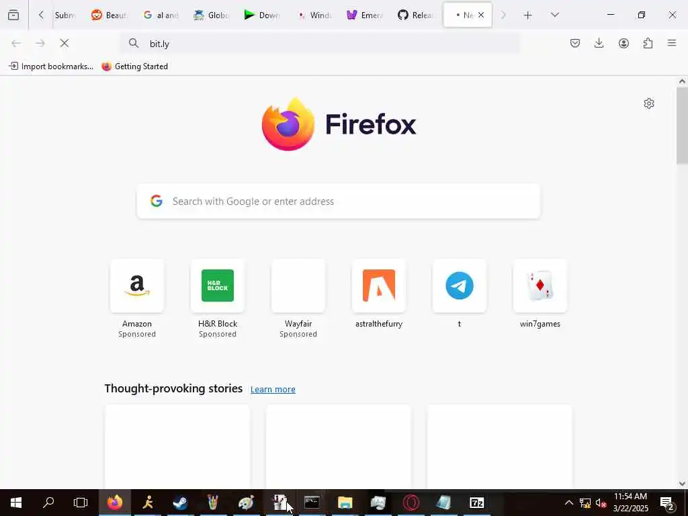Switch to the 'Down' tab

coord(262,15)
